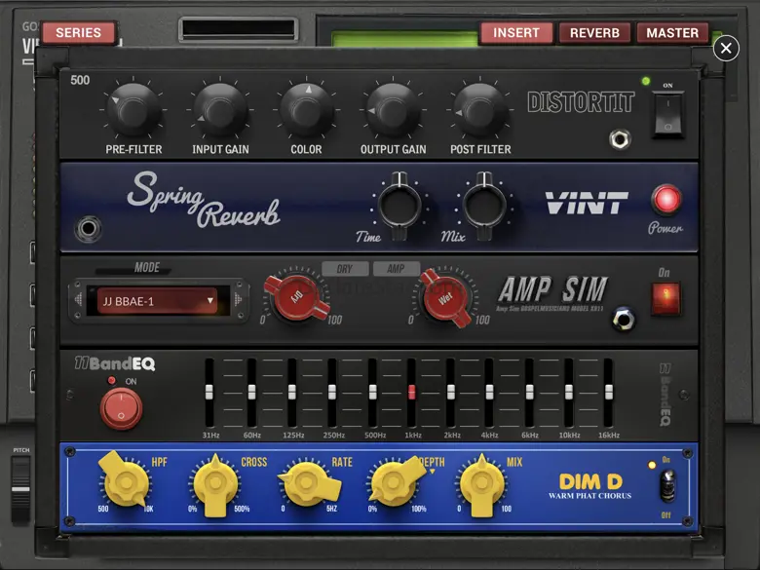
Task: Click the 4kHz EQ slider
Action: click(489, 392)
